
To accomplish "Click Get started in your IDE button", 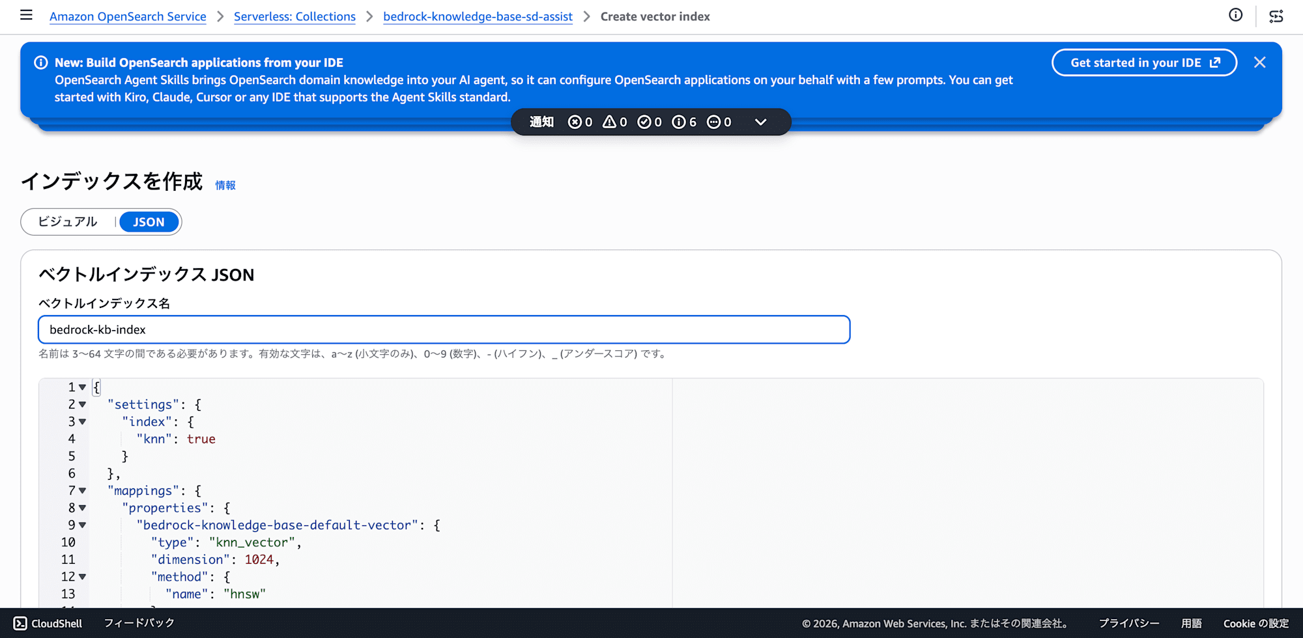I will pyautogui.click(x=1144, y=62).
